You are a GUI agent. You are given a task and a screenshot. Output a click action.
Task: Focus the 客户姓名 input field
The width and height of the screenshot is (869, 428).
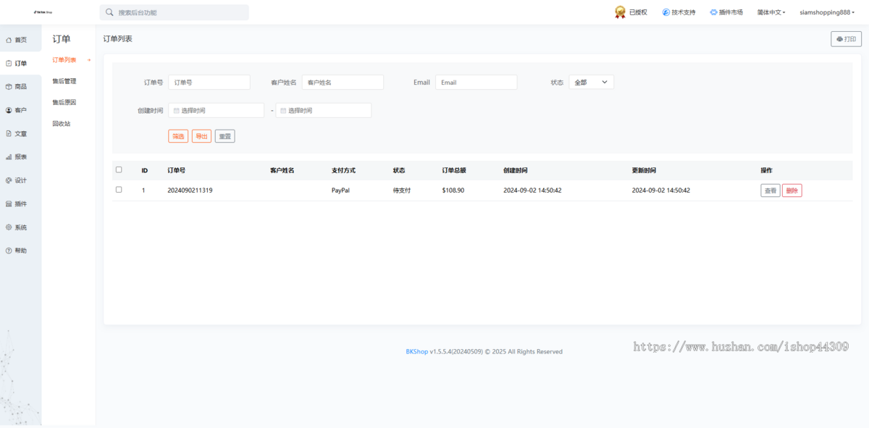(x=343, y=83)
